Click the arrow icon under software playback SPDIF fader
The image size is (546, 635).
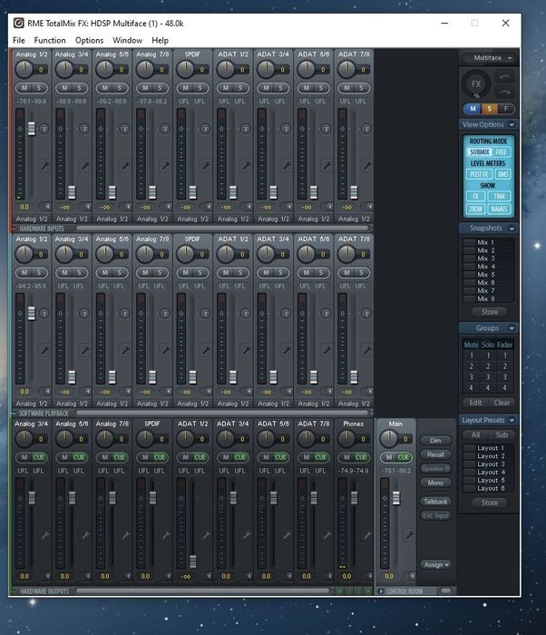209,392
